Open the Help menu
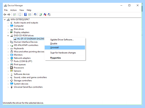Viewport: 145px width, 108px height. click(29, 10)
